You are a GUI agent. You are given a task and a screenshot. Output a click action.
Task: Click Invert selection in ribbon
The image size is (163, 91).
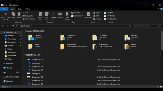pos(111,19)
